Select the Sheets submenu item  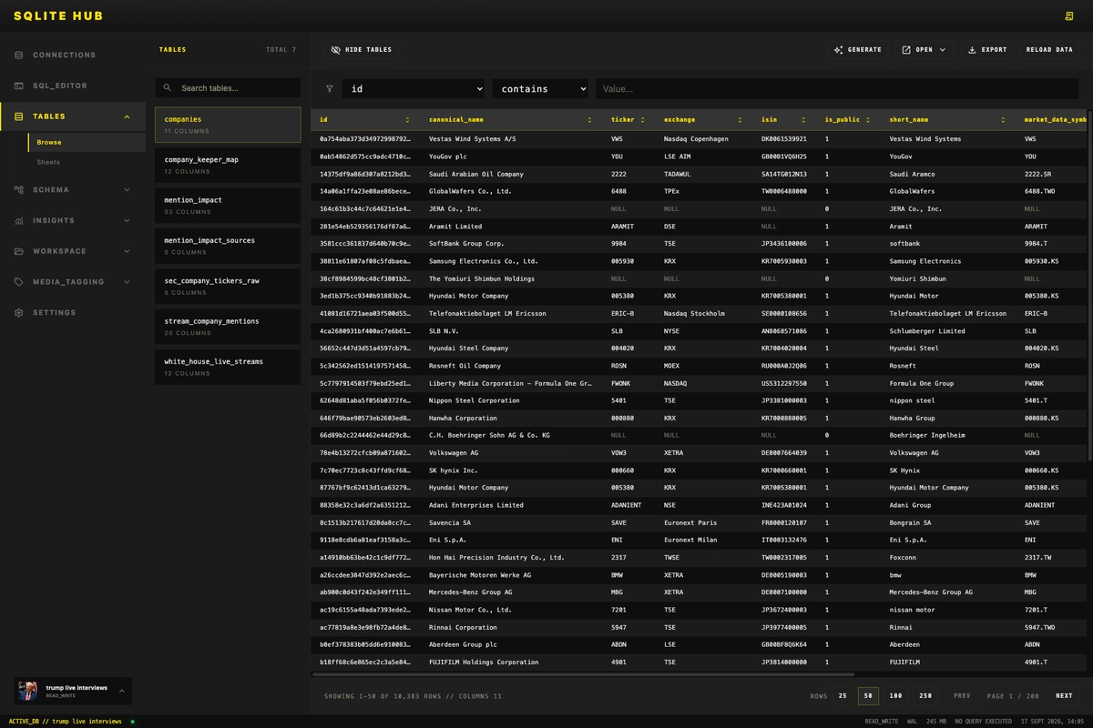87,162
